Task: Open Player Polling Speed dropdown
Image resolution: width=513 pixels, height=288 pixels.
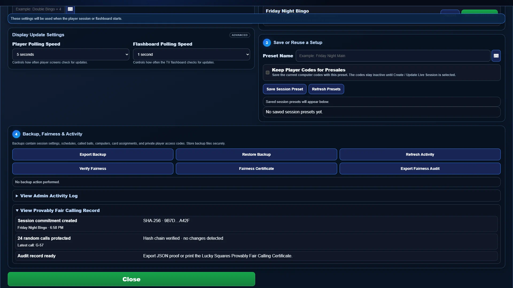Action: [71, 54]
